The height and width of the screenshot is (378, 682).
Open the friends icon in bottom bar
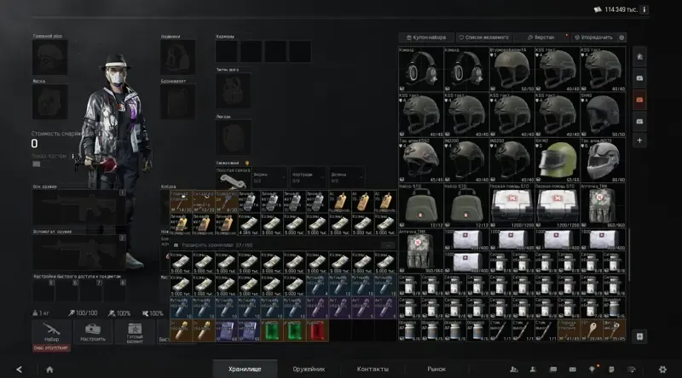click(533, 369)
